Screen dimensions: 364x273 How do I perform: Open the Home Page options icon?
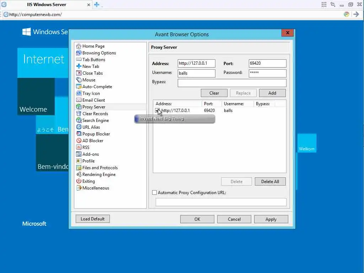[x=79, y=46]
